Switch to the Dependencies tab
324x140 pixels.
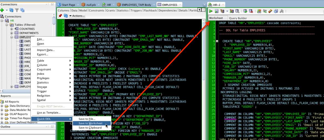[168, 10]
